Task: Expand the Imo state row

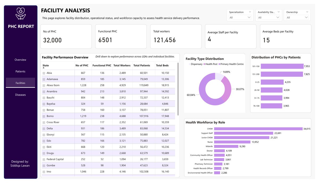Action: tap(44, 172)
